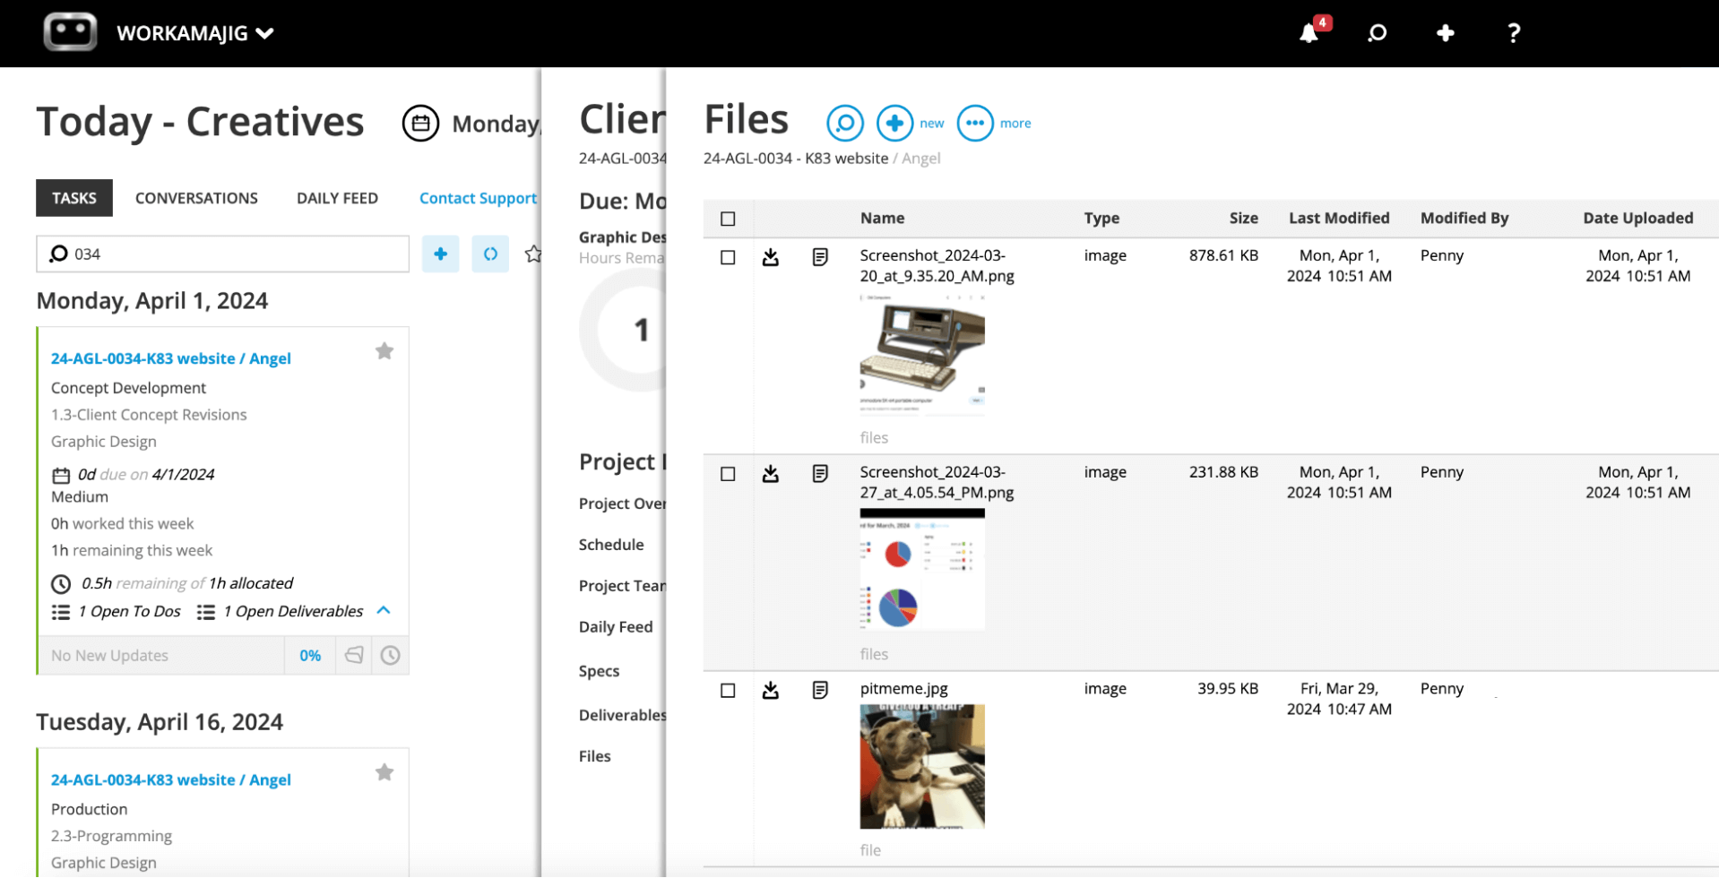Select the select-all checkbox in the Files header

click(728, 218)
